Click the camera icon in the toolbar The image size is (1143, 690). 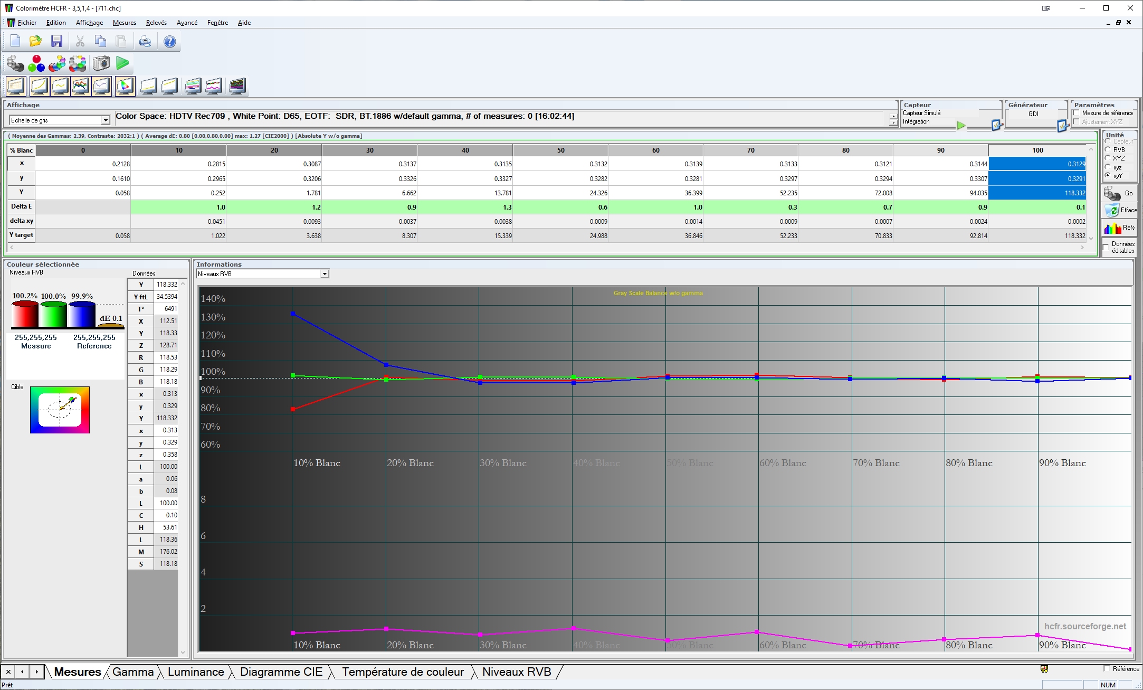tap(101, 63)
